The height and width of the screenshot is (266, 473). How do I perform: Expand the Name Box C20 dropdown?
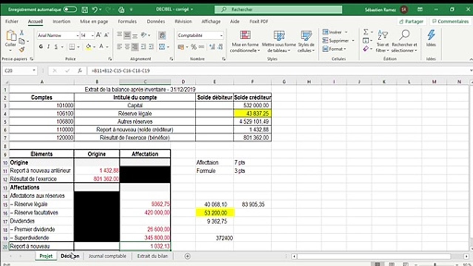coord(34,71)
